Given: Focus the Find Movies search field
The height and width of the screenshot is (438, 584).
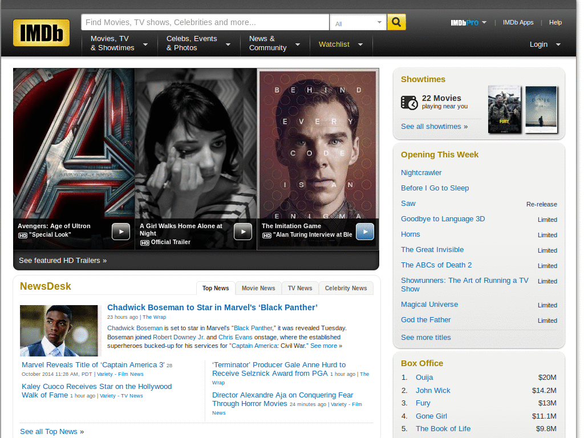Looking at the screenshot, I should [205, 22].
